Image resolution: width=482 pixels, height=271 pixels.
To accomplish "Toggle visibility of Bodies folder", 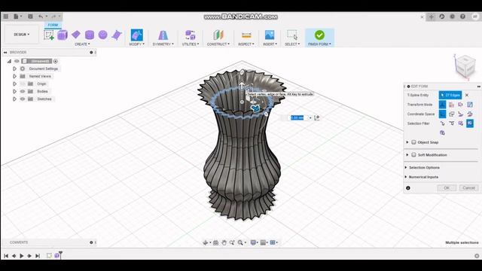I will [x=23, y=91].
